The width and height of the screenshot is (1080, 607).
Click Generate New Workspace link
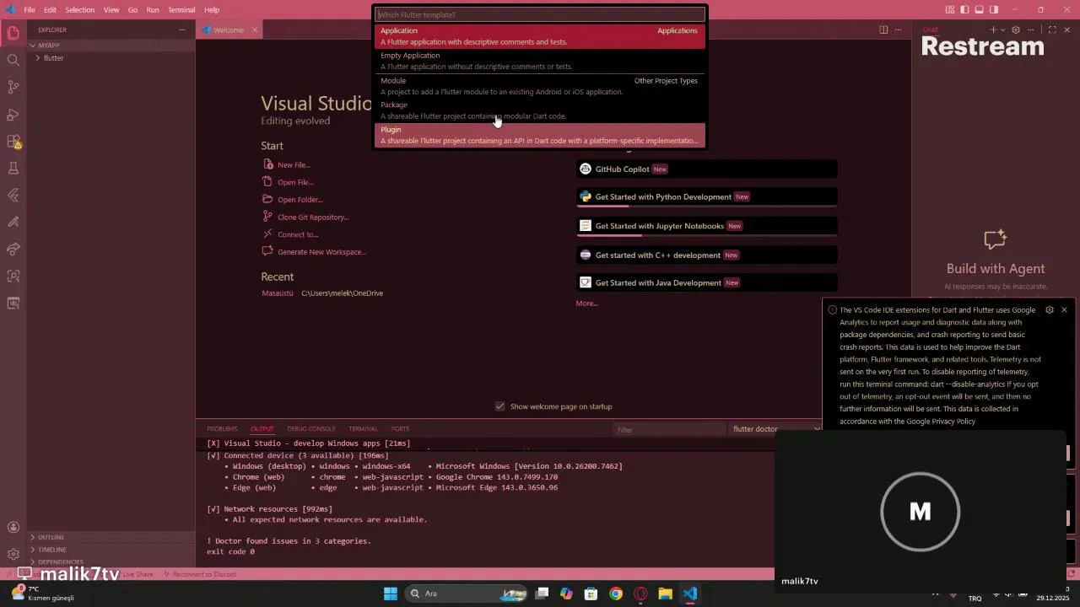click(x=321, y=252)
